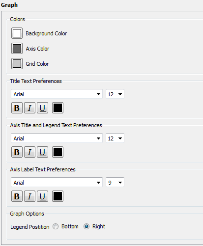Toggle Bold for Title Text Preferences

click(17, 108)
